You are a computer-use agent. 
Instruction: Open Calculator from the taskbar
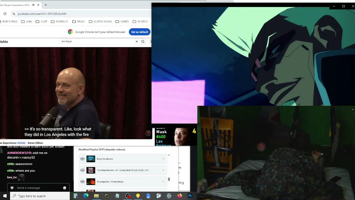(75, 196)
